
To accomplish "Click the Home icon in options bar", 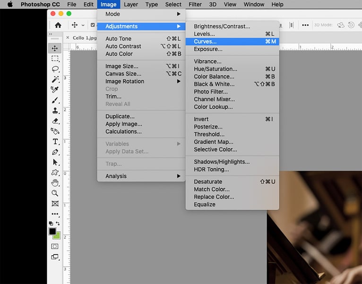I will (58, 25).
